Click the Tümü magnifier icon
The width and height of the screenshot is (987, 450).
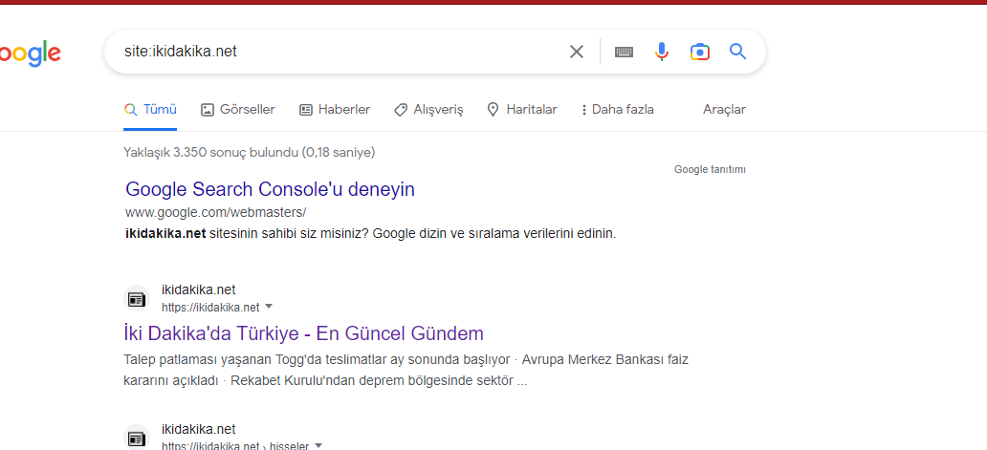pyautogui.click(x=130, y=110)
